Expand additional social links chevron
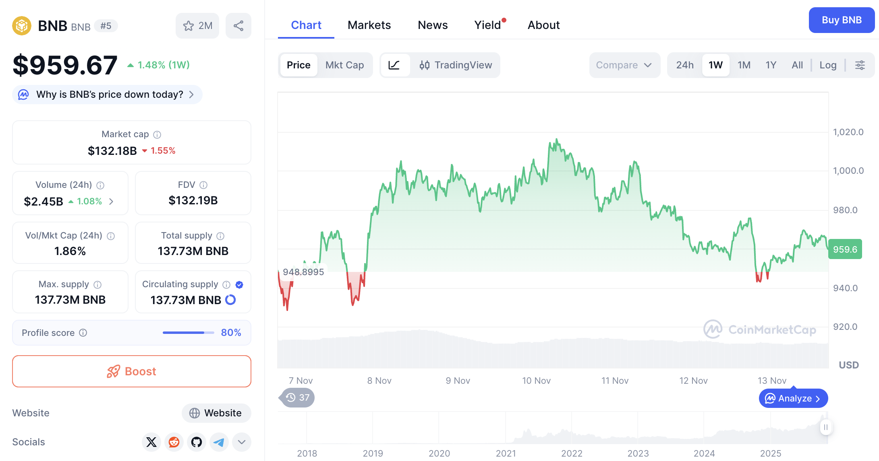Viewport: 879px width, 461px height. [x=241, y=442]
